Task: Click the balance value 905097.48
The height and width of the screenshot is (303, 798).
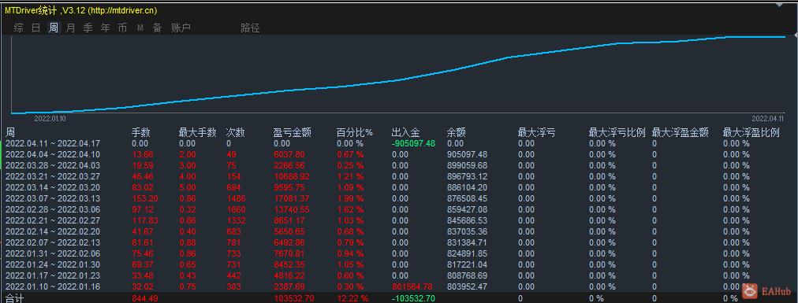Action: point(467,154)
